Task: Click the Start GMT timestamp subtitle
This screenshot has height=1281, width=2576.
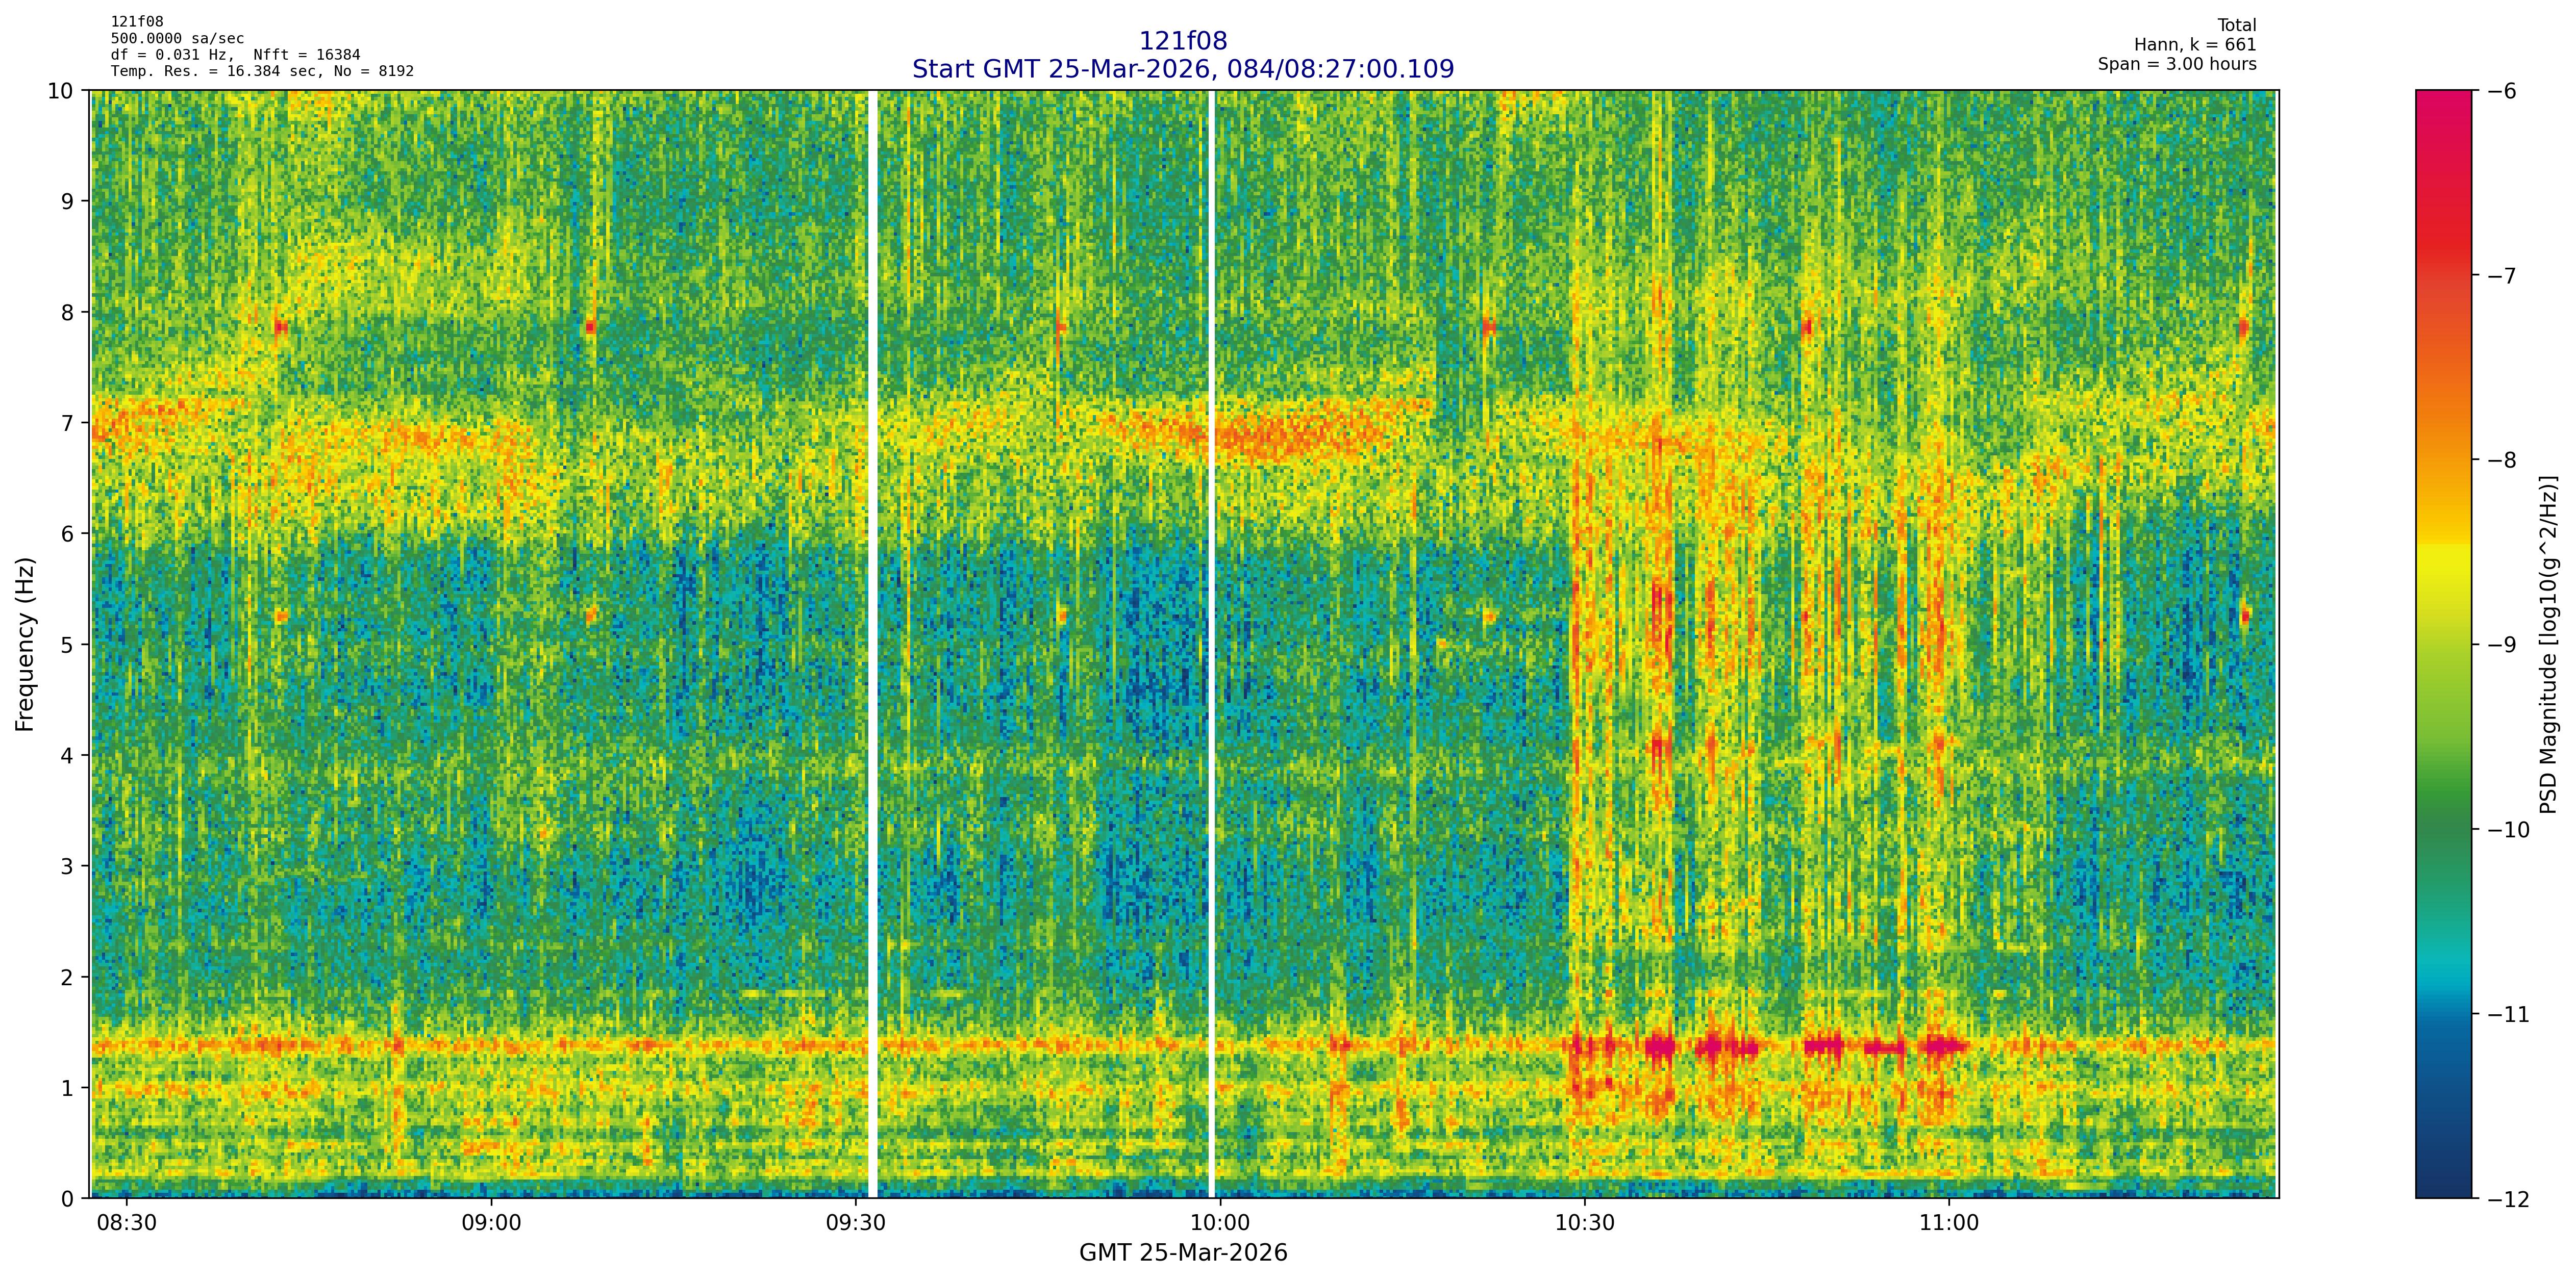Action: [1182, 69]
